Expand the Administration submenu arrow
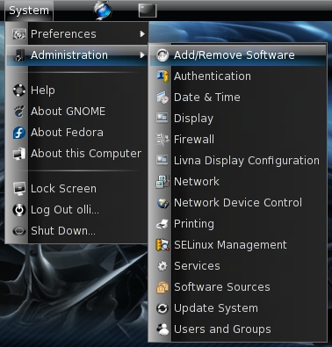The width and height of the screenshot is (332, 347). point(142,55)
